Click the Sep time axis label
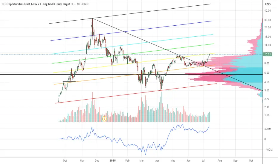Screen dimensions: 278x164 click(235, 161)
